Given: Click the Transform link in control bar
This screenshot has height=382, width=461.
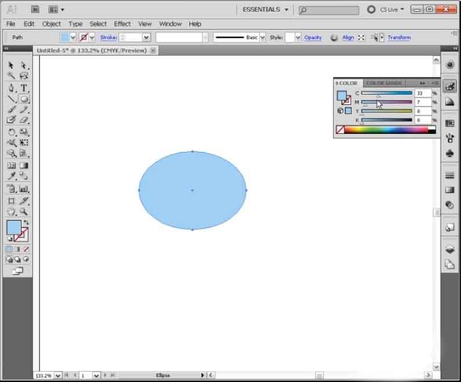Looking at the screenshot, I should pyautogui.click(x=399, y=37).
